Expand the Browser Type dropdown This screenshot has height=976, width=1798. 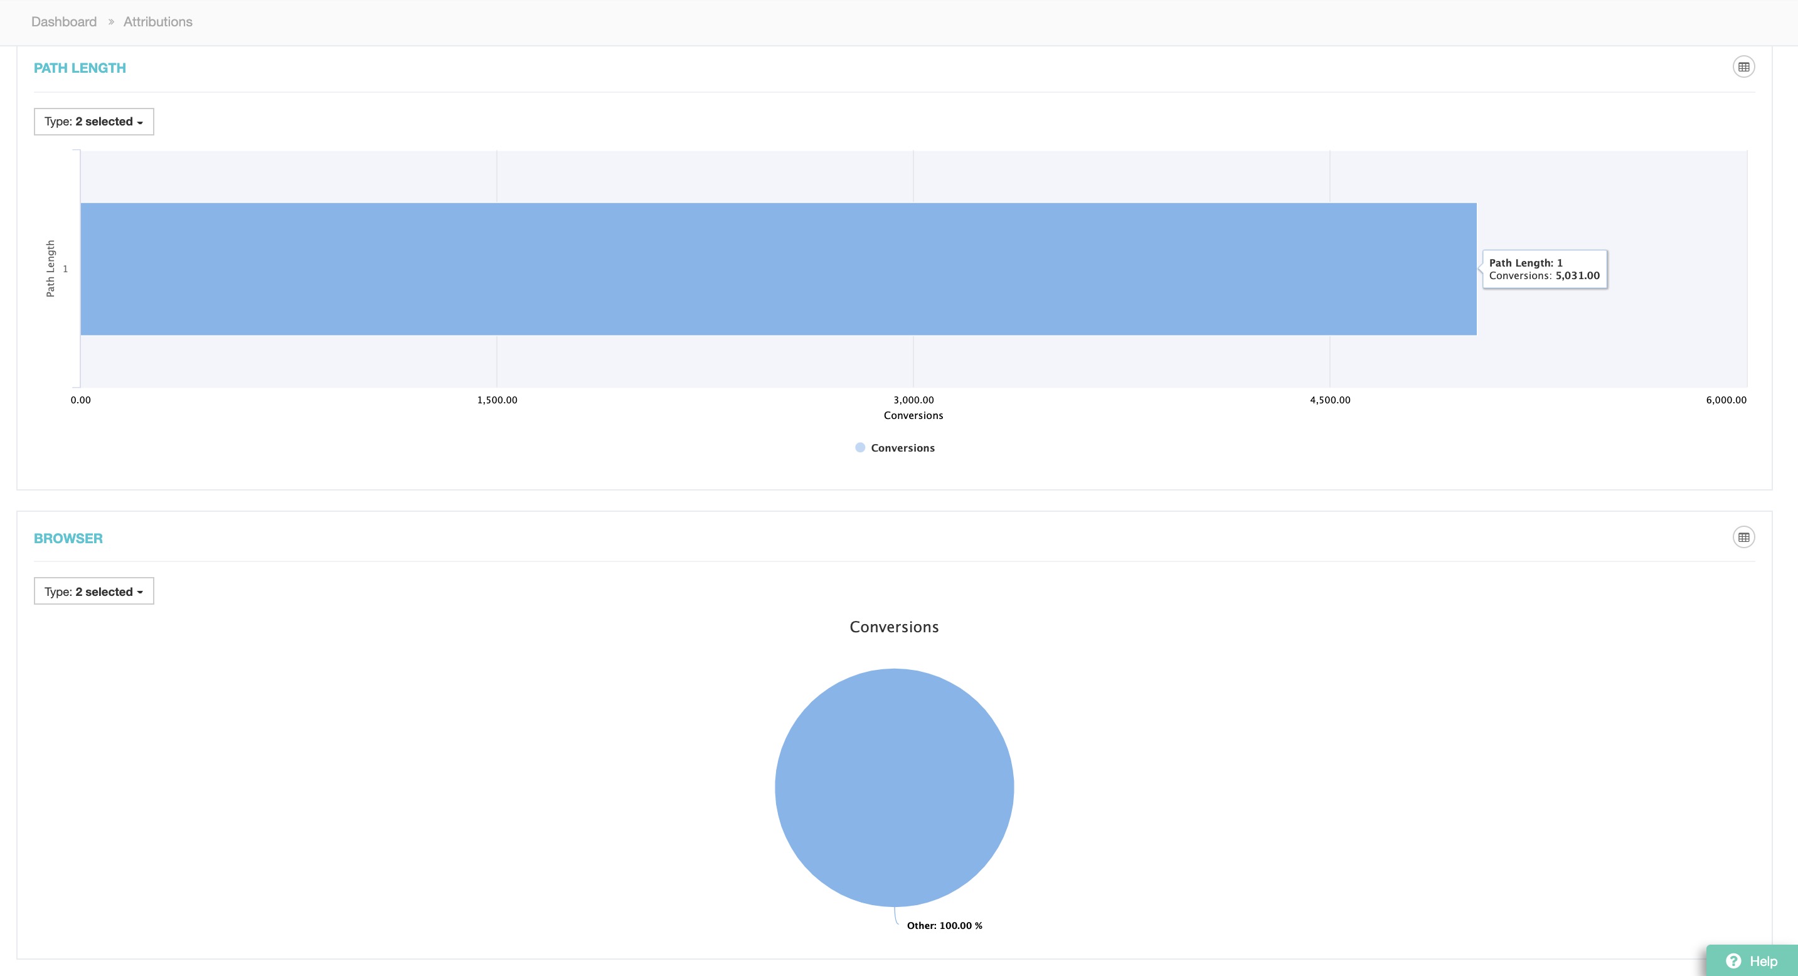point(93,591)
